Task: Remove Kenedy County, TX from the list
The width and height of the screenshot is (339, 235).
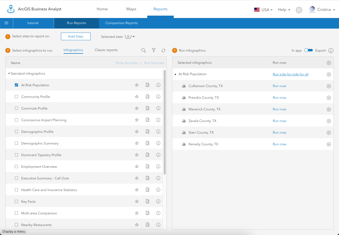Action: click(329, 144)
